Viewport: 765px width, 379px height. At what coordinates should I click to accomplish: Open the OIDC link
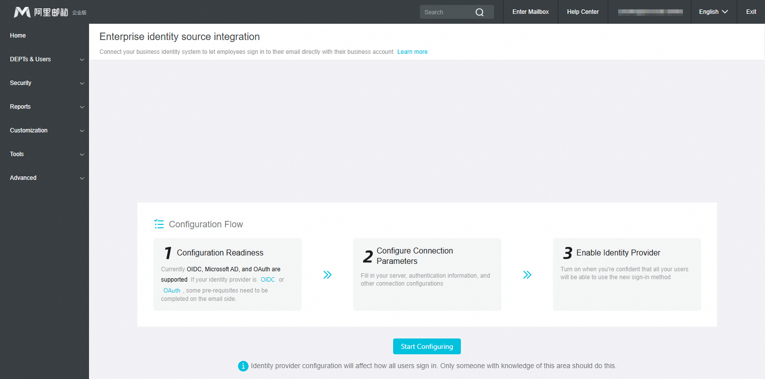268,280
